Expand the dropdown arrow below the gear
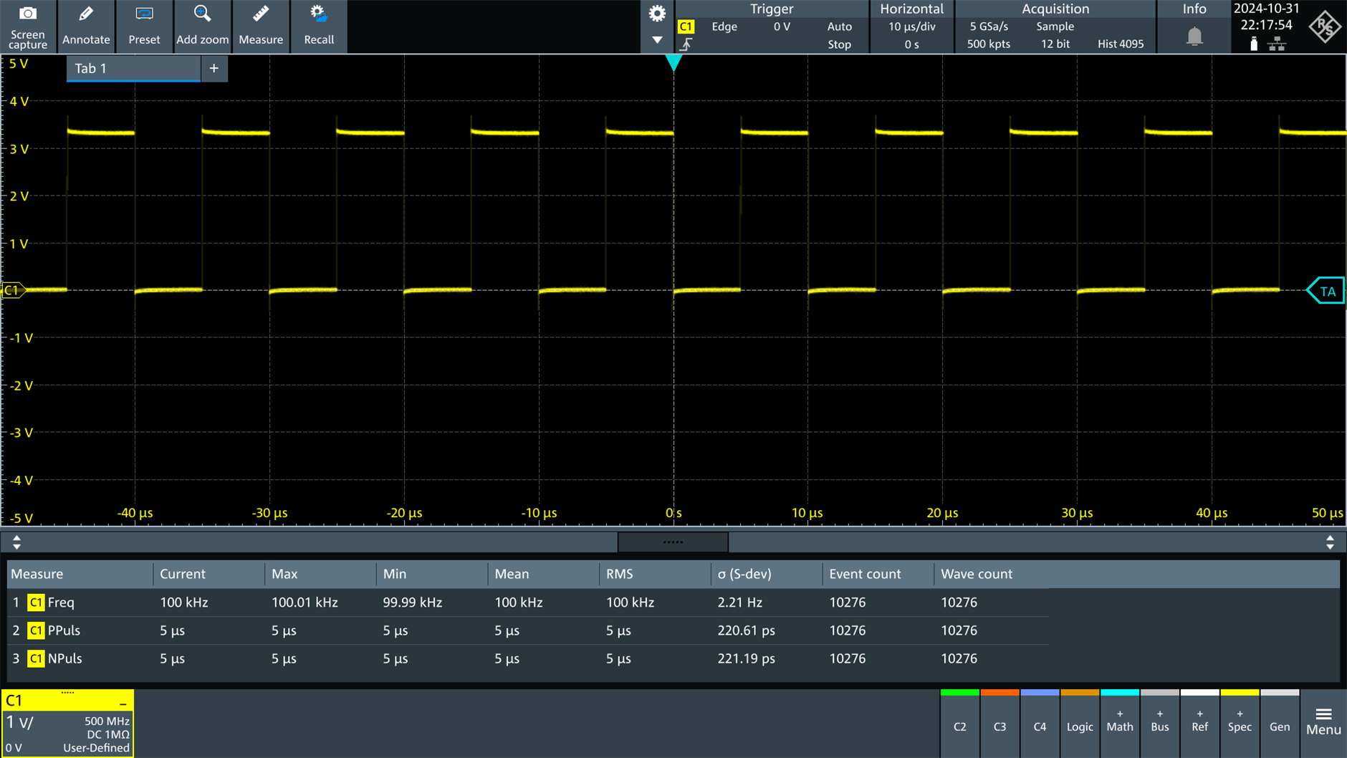The image size is (1347, 758). 657,40
